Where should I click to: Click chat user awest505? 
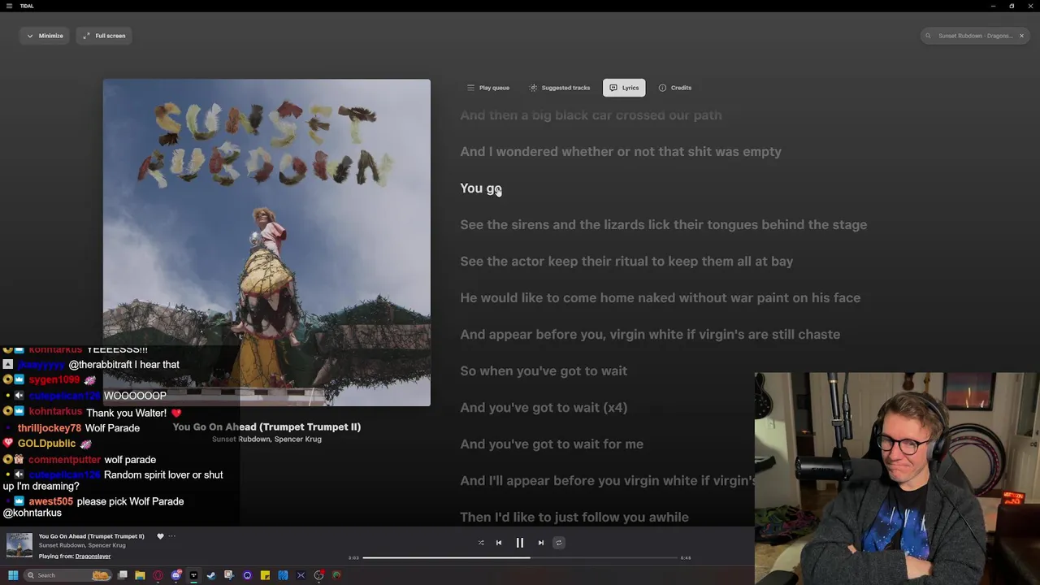(x=51, y=501)
